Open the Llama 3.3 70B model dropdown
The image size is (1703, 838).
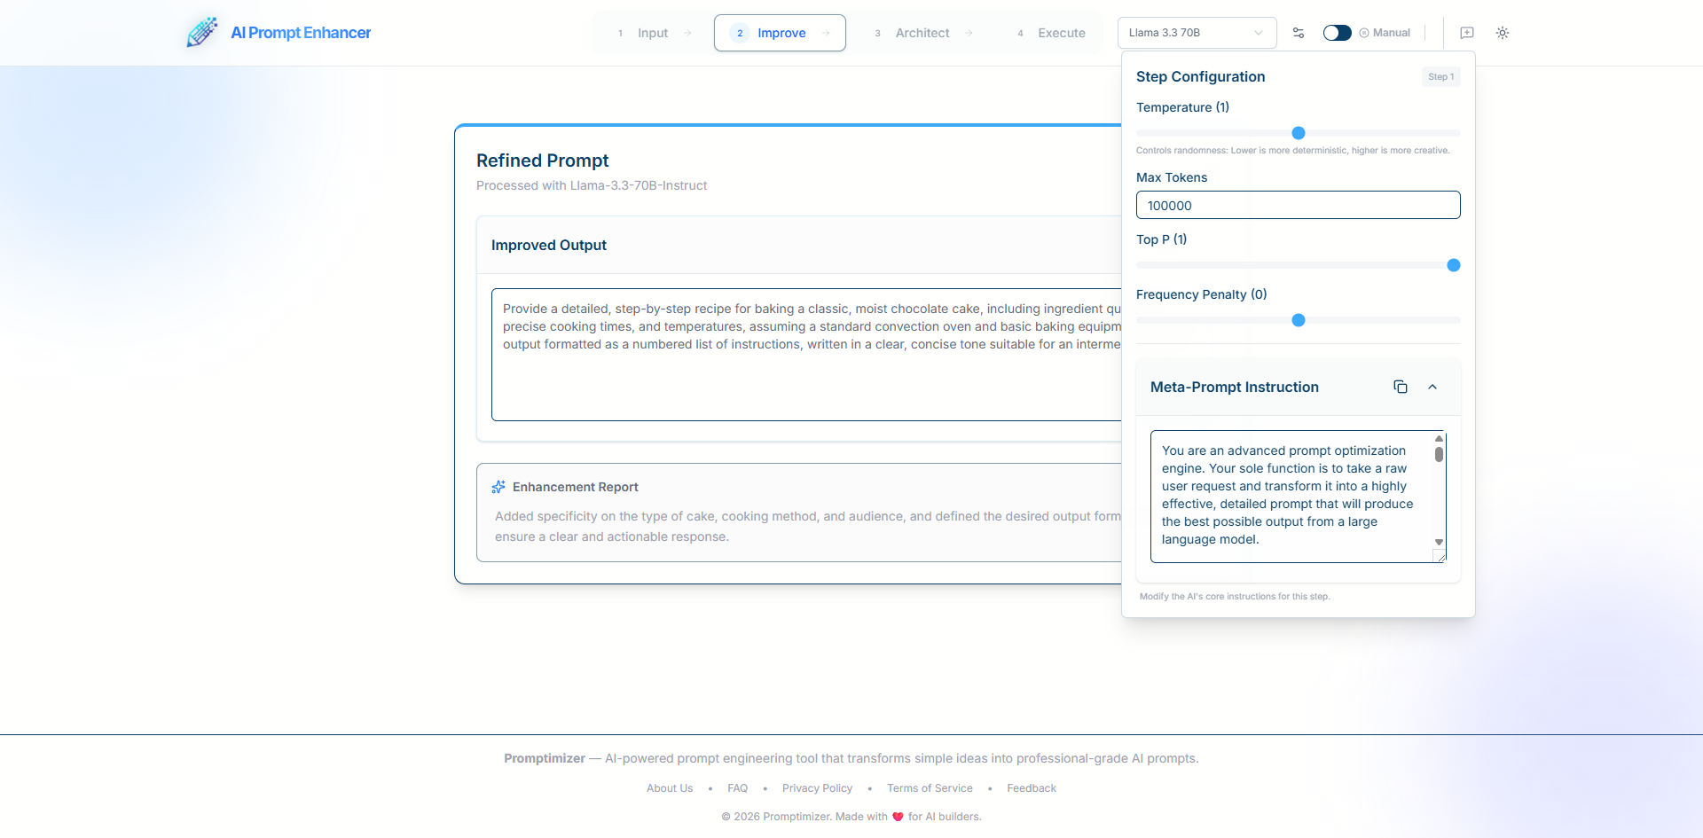pyautogui.click(x=1197, y=33)
